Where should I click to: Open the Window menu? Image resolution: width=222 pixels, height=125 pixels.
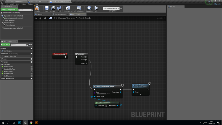point(30,4)
